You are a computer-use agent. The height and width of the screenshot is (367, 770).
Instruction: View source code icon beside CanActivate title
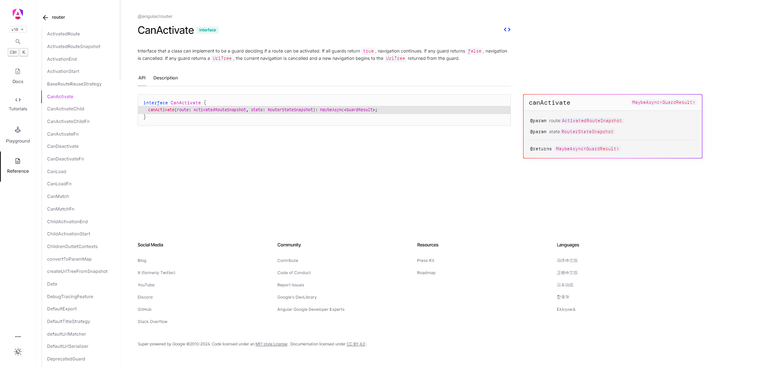507,30
